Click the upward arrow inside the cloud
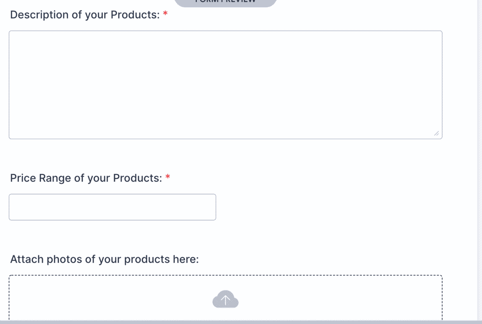Screen dimensions: 482x324 pyautogui.click(x=225, y=299)
